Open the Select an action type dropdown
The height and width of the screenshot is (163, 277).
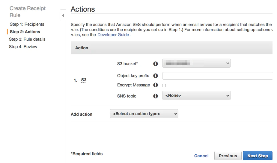click(144, 114)
